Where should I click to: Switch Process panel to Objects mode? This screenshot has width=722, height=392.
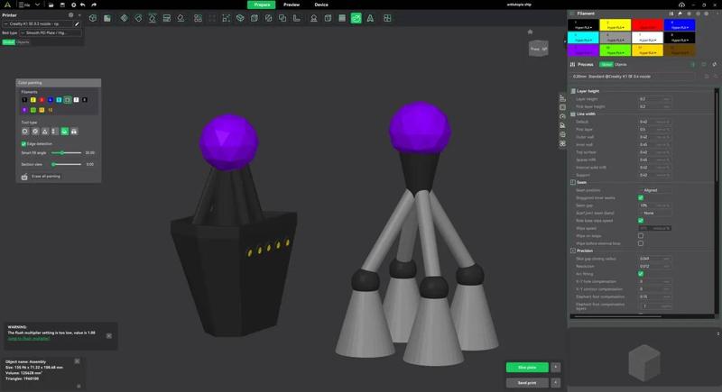(620, 65)
